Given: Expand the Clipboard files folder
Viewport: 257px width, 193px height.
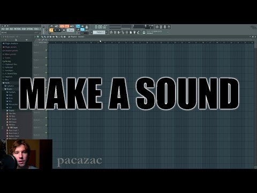Looking at the screenshot, I should point(10,64).
